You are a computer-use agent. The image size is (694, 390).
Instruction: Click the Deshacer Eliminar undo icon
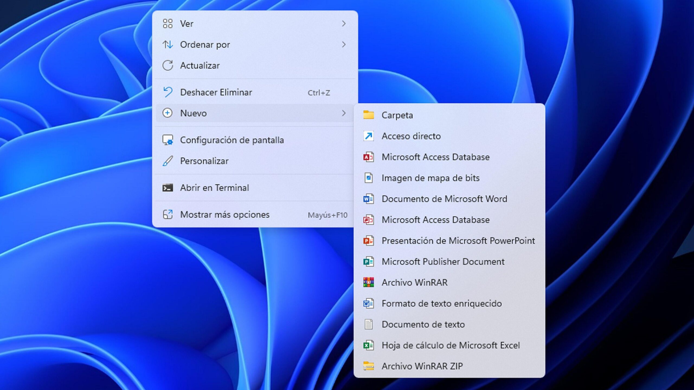point(168,92)
